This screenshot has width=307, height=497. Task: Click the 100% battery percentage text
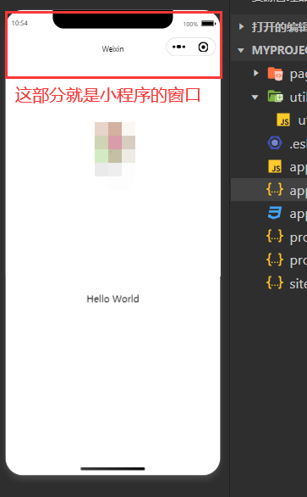190,24
